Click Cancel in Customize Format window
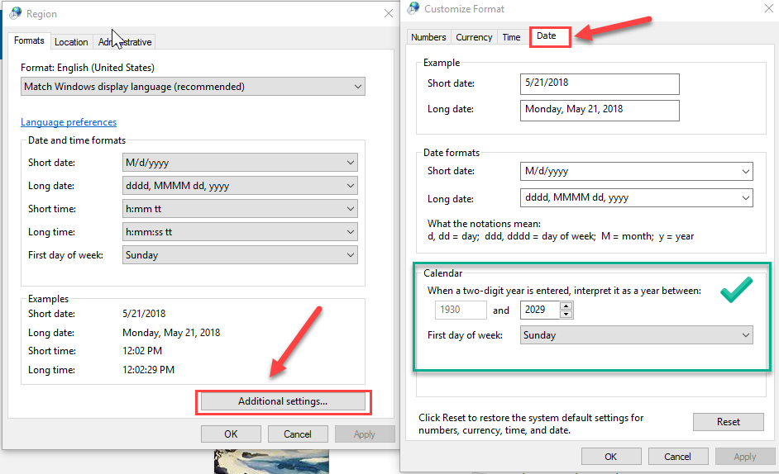The height and width of the screenshot is (474, 779). 677,457
